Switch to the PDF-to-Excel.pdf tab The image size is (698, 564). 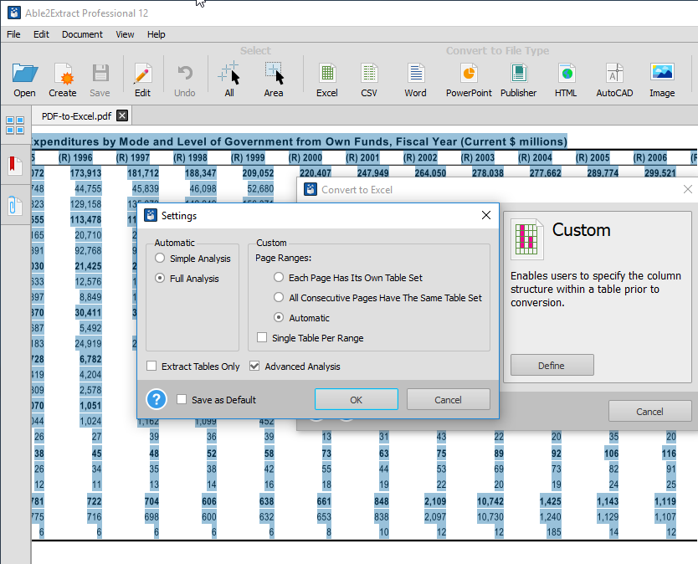tap(75, 115)
